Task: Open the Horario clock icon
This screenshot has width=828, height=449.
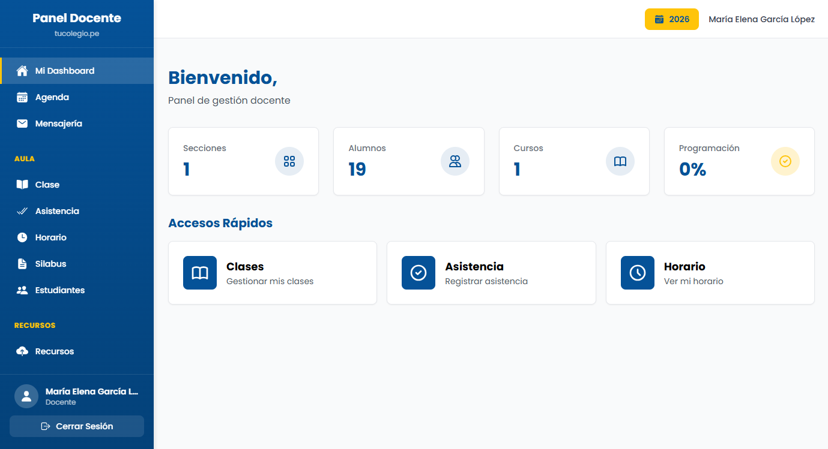Action: pos(23,237)
